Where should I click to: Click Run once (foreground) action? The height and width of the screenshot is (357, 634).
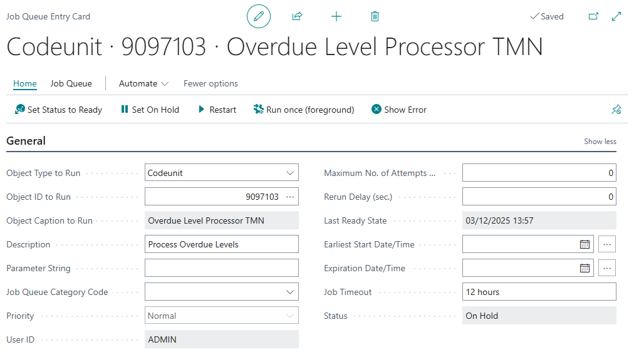(304, 110)
